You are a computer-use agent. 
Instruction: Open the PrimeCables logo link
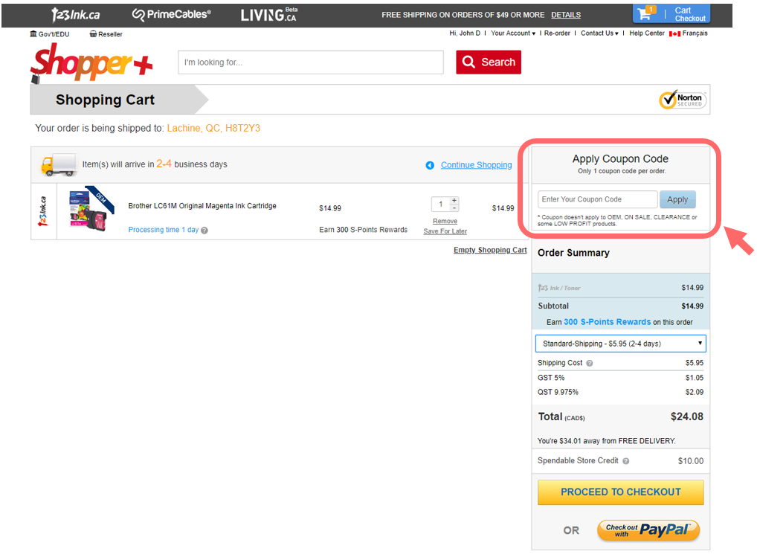171,15
